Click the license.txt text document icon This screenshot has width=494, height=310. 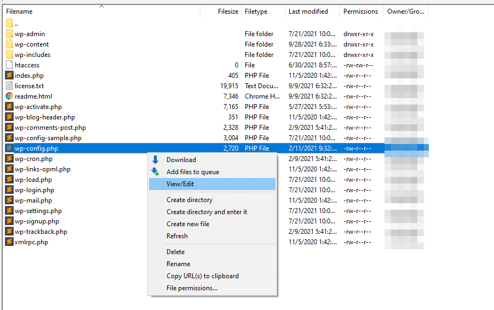[9, 86]
